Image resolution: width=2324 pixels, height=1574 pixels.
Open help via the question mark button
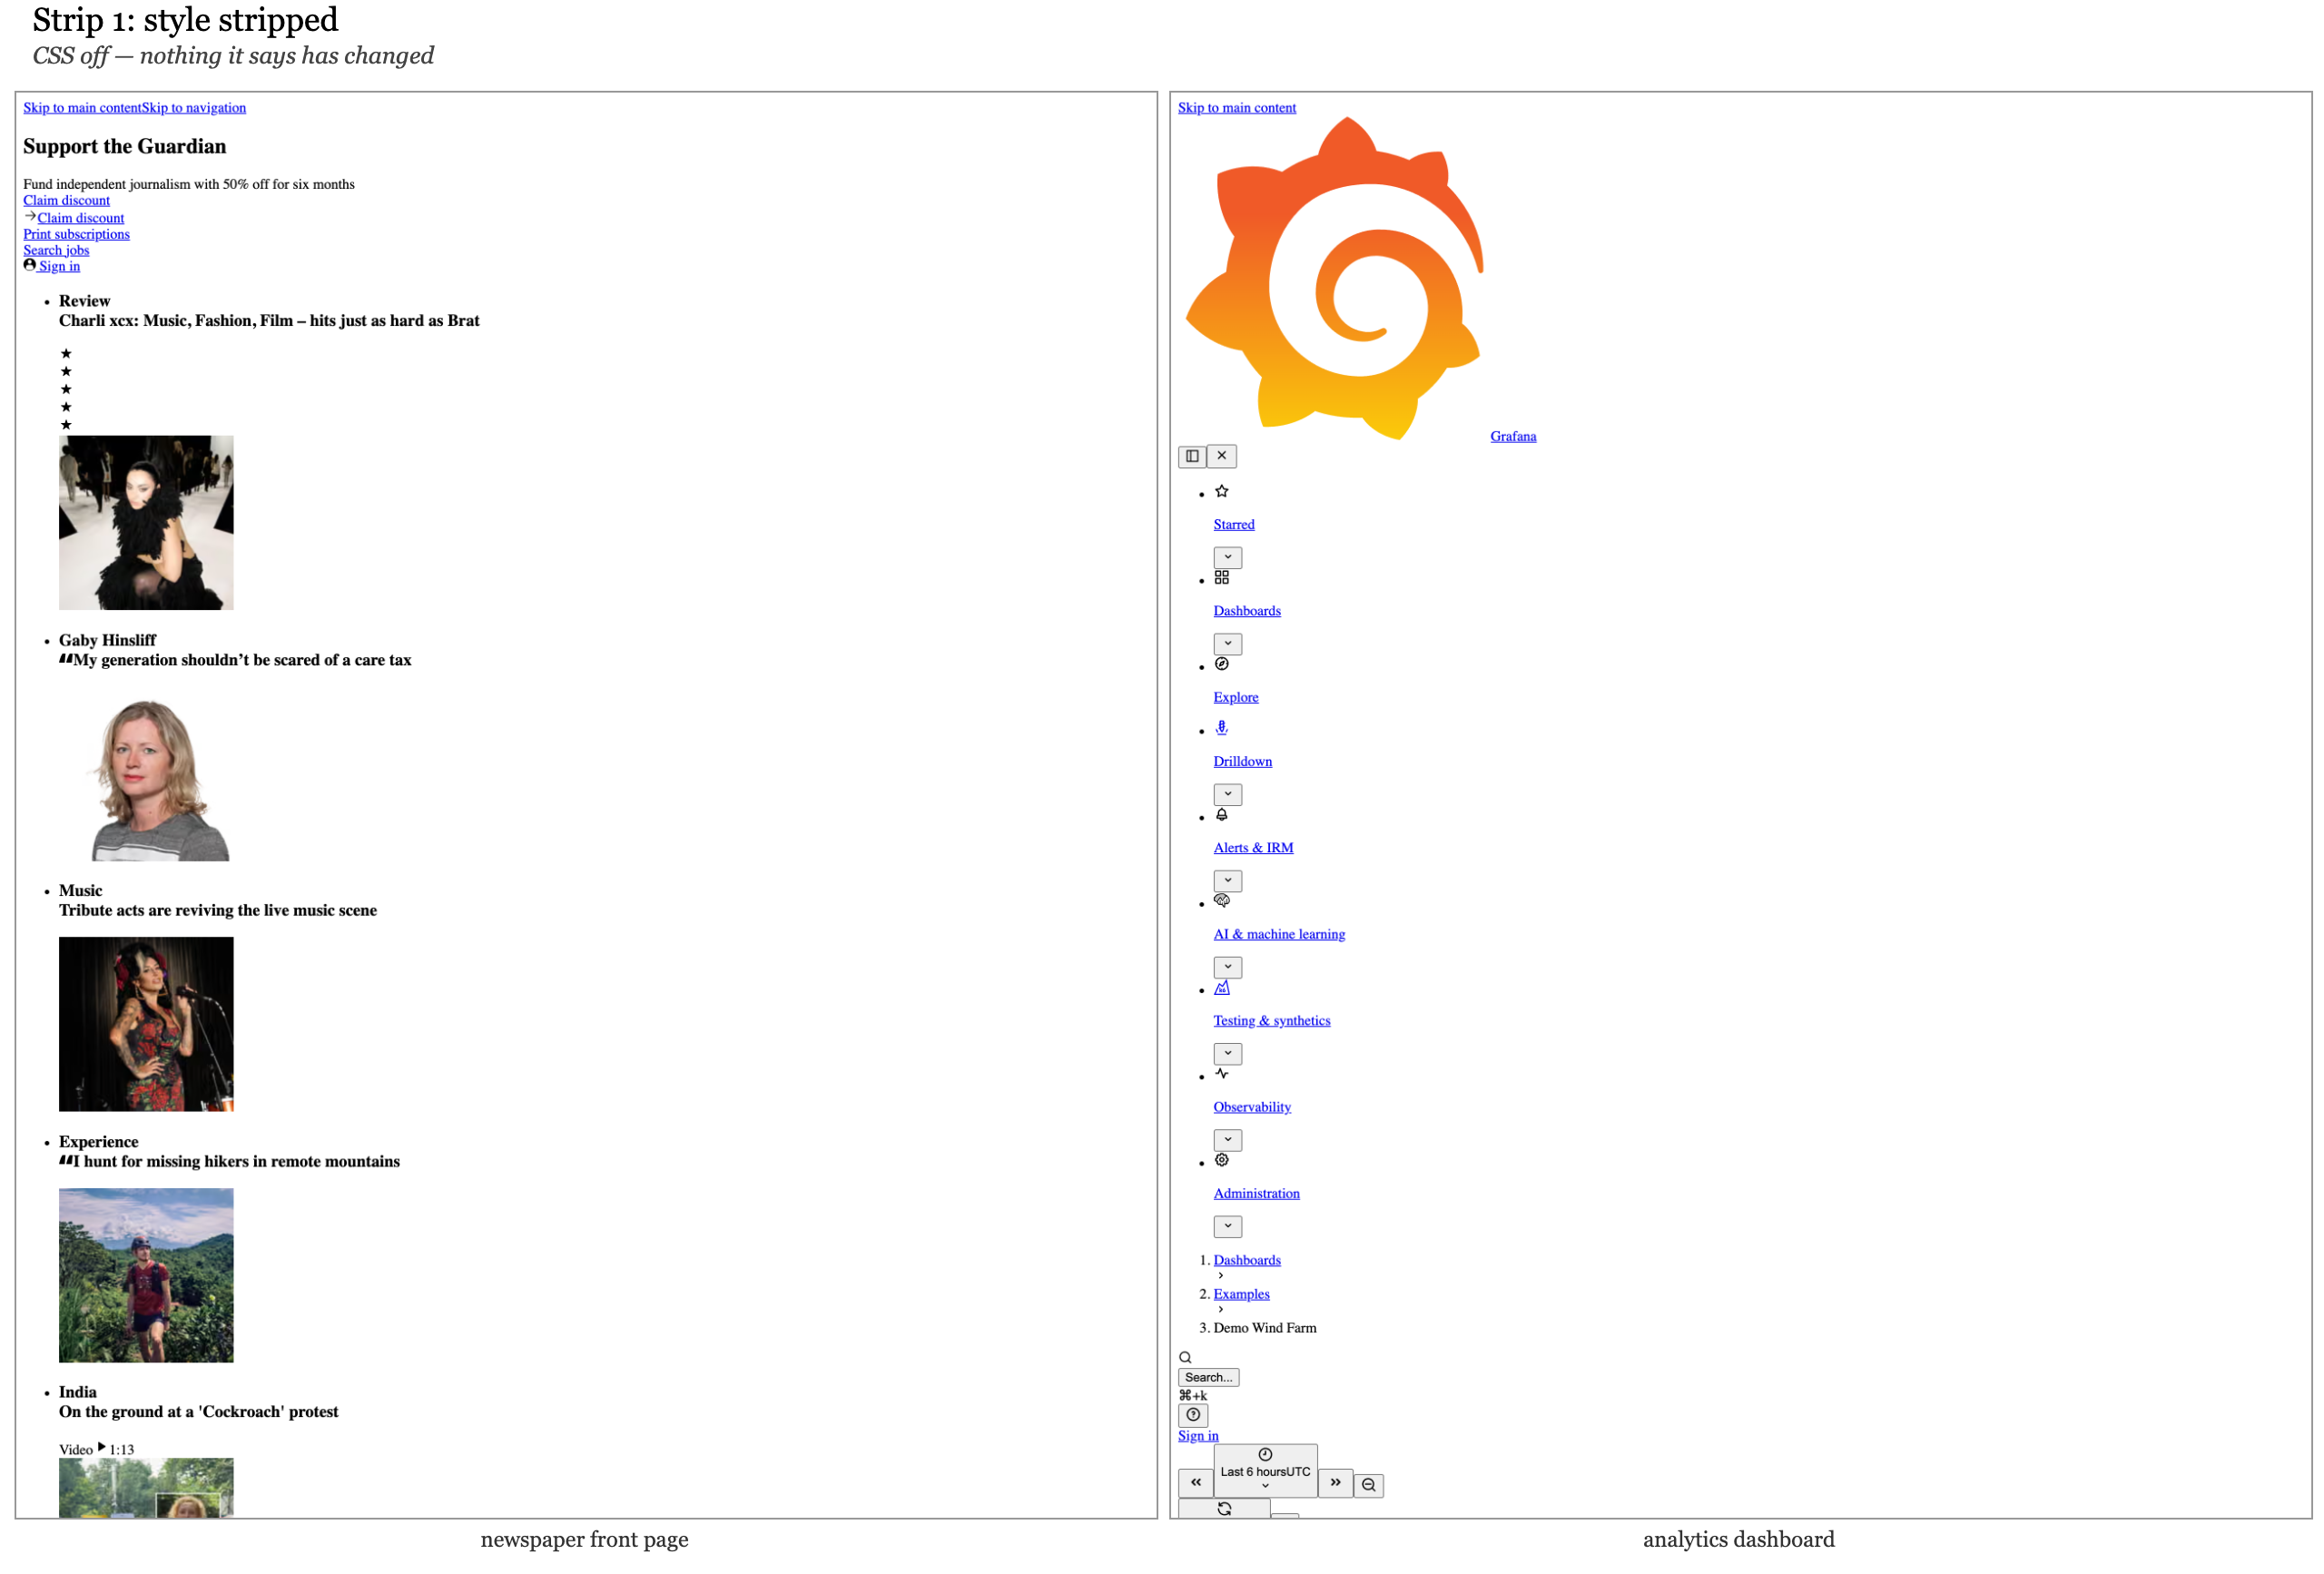pyautogui.click(x=1193, y=1415)
